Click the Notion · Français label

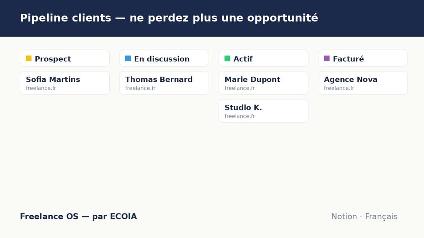click(x=365, y=217)
